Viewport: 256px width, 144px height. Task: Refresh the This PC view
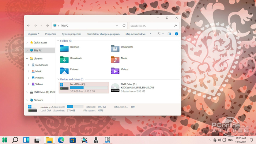pos(124,26)
